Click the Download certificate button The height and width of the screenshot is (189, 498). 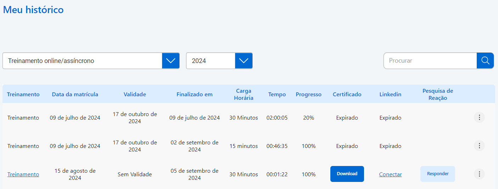[347, 174]
